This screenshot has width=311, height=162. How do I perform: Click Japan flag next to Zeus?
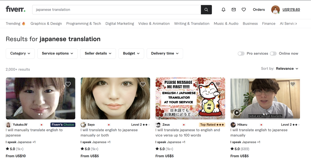[x=184, y=125]
